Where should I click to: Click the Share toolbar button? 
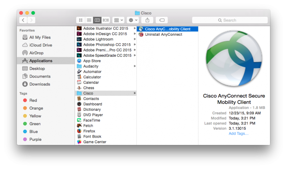point(147,20)
